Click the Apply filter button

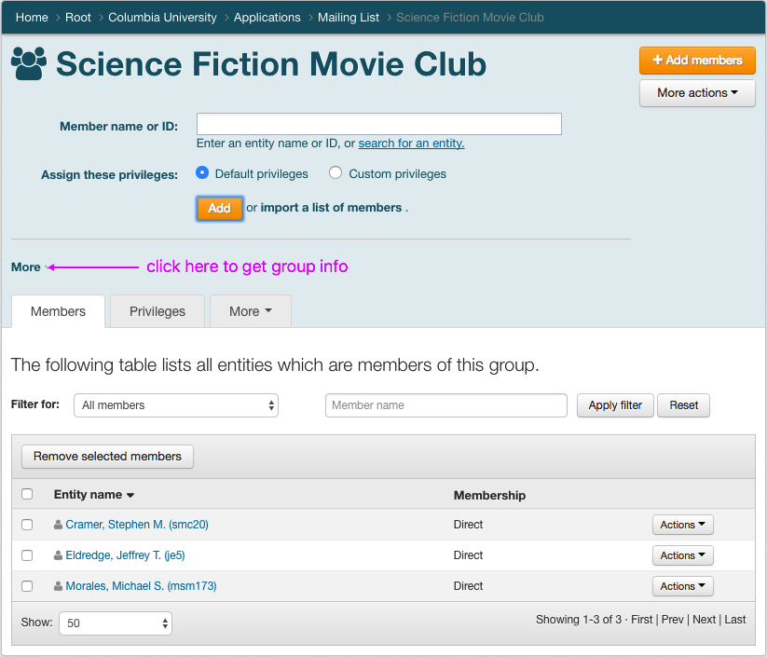point(615,405)
